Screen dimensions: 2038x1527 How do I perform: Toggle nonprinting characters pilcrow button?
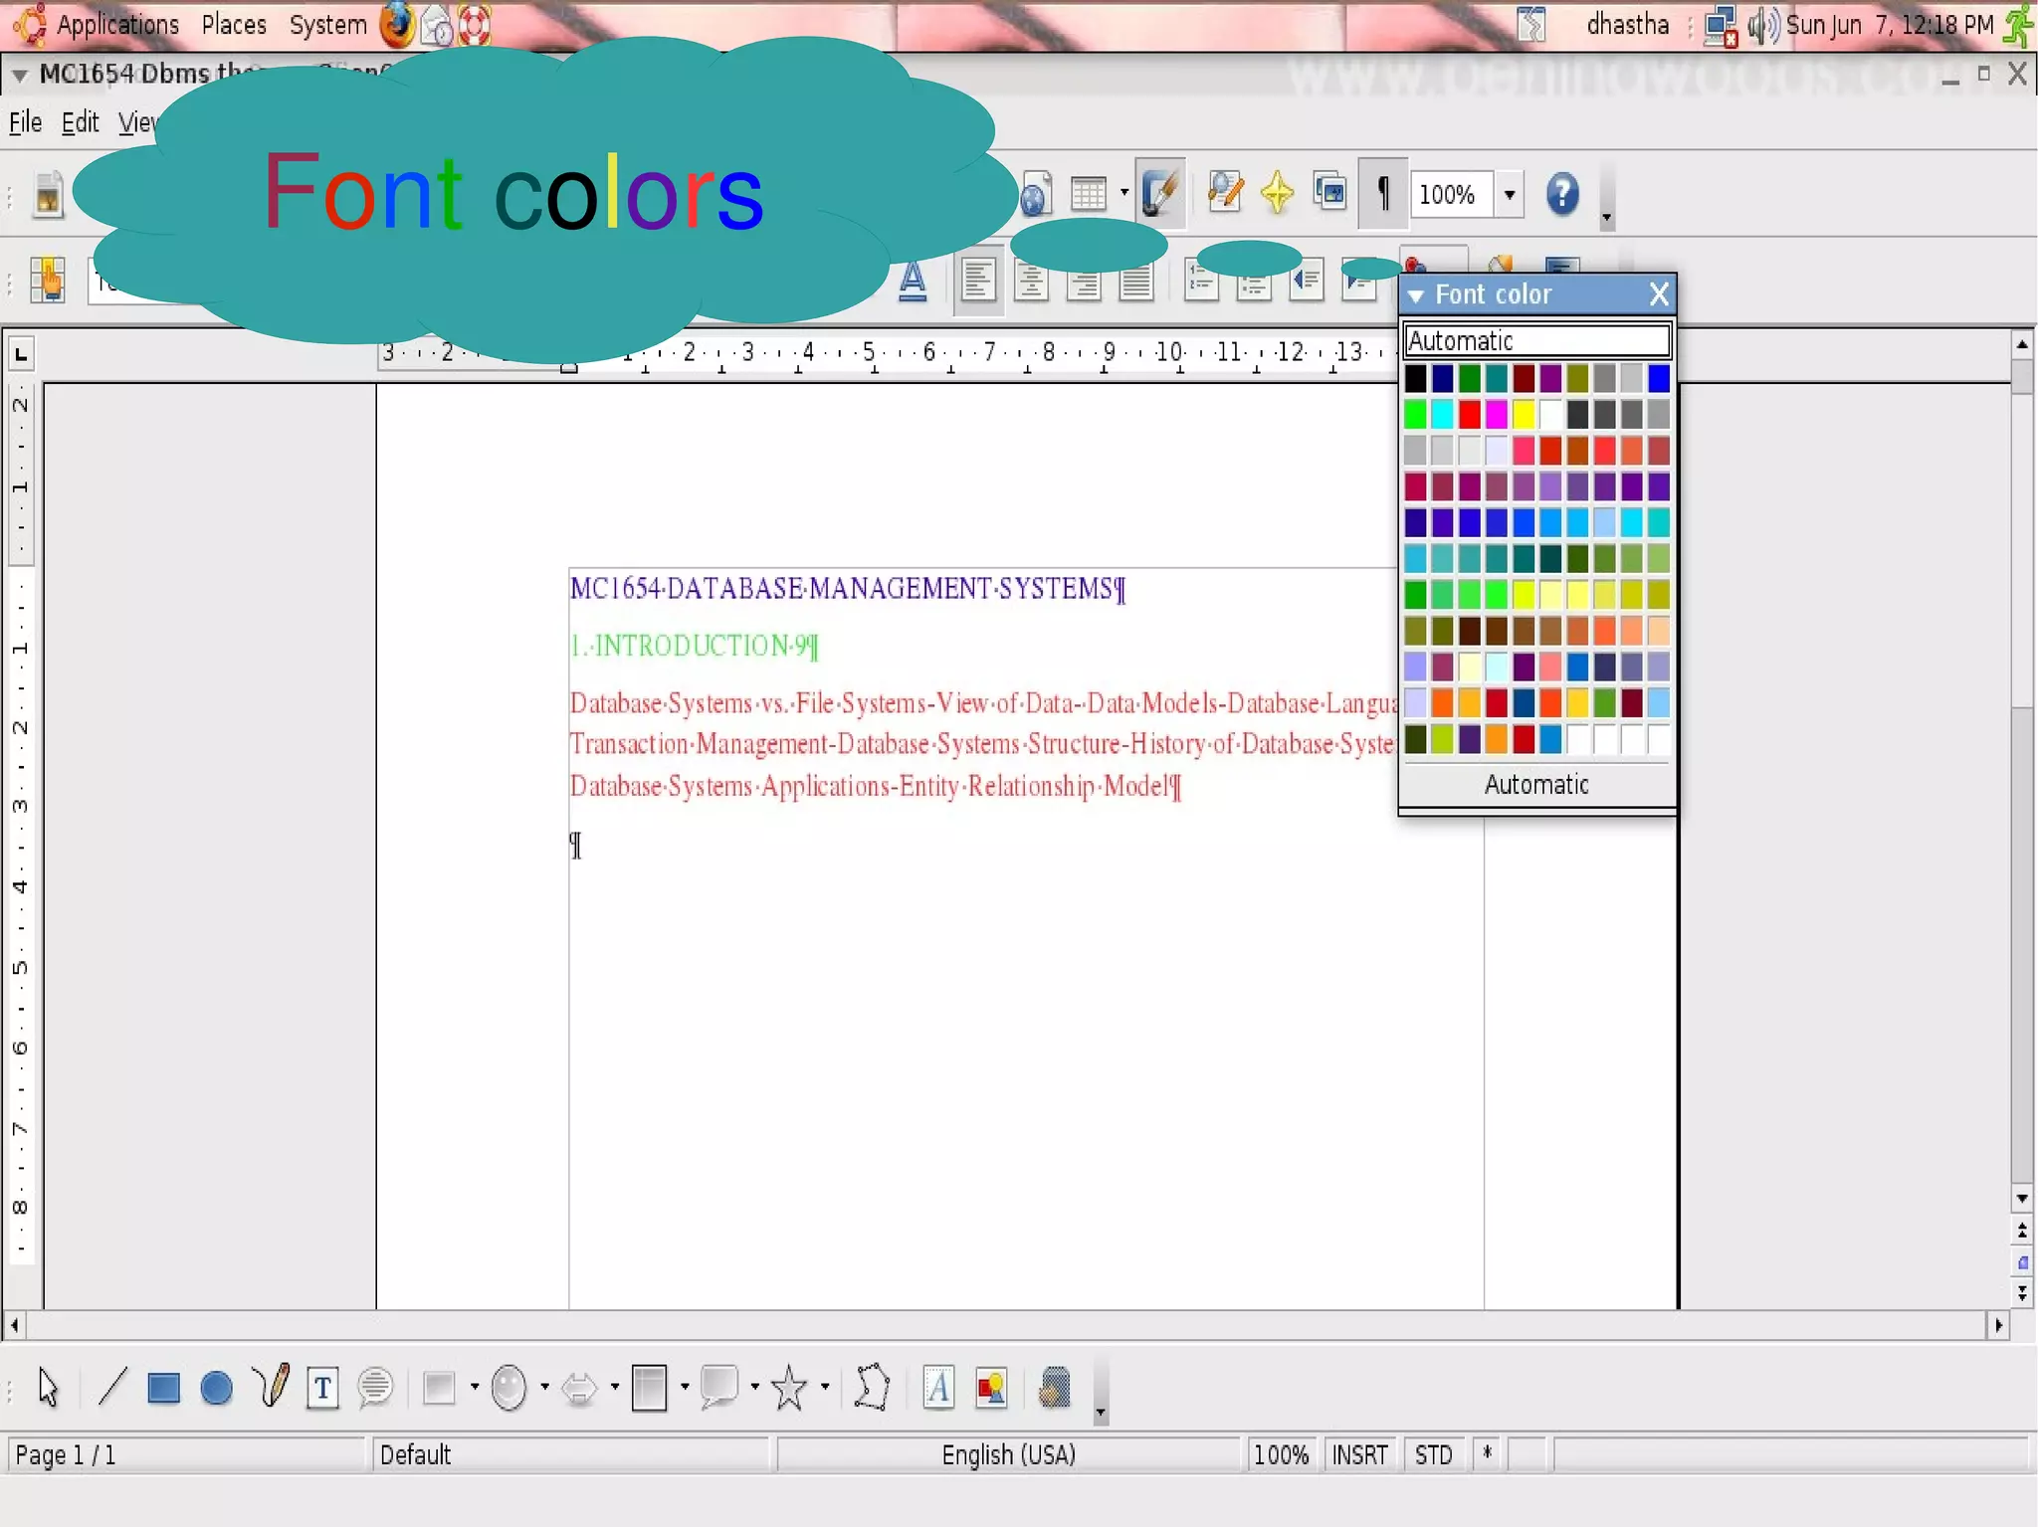1383,191
